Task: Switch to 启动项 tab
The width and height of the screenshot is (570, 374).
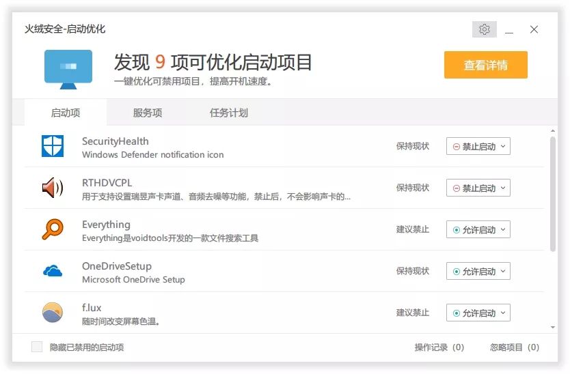Action: [66, 113]
